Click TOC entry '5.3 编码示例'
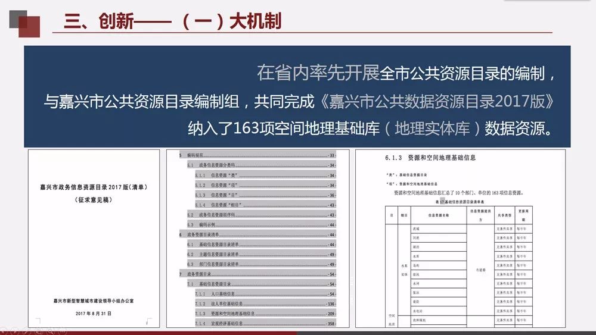The image size is (596, 335). tap(262, 224)
